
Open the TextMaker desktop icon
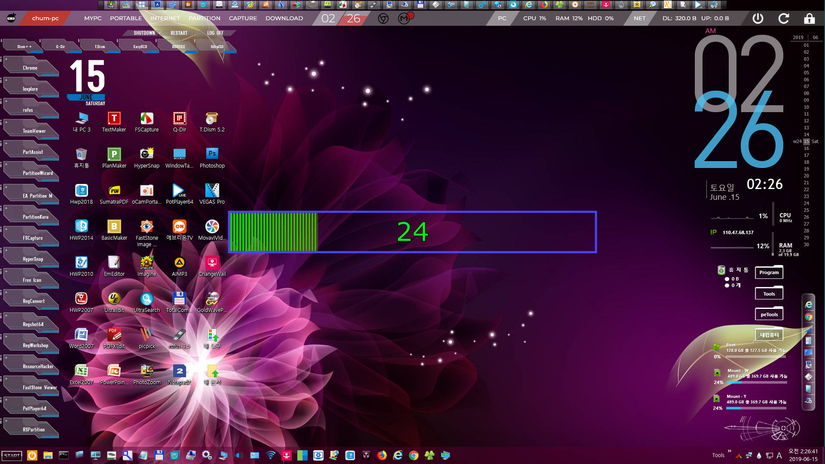click(114, 122)
